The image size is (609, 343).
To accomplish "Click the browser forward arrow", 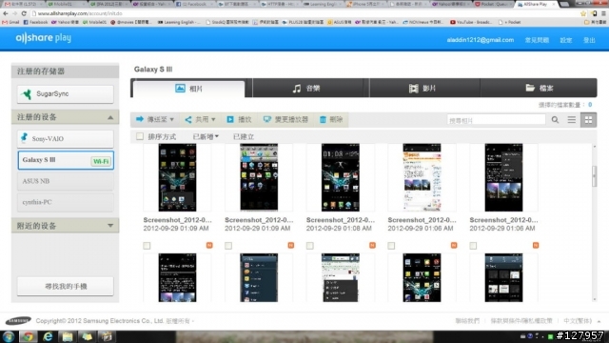I will (15, 13).
